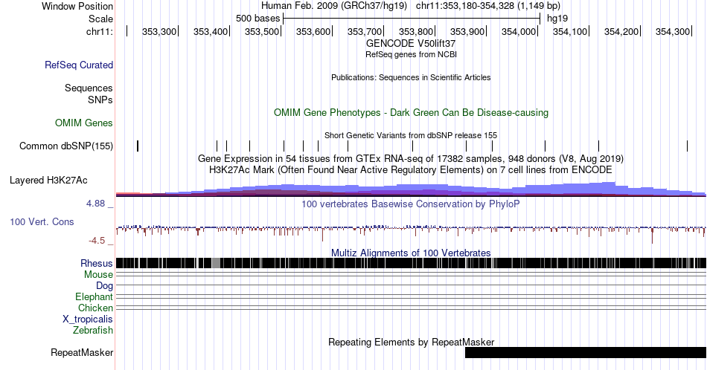The width and height of the screenshot is (707, 370).
Task: Click the GENCODE V50lift37 track title
Action: 411,44
